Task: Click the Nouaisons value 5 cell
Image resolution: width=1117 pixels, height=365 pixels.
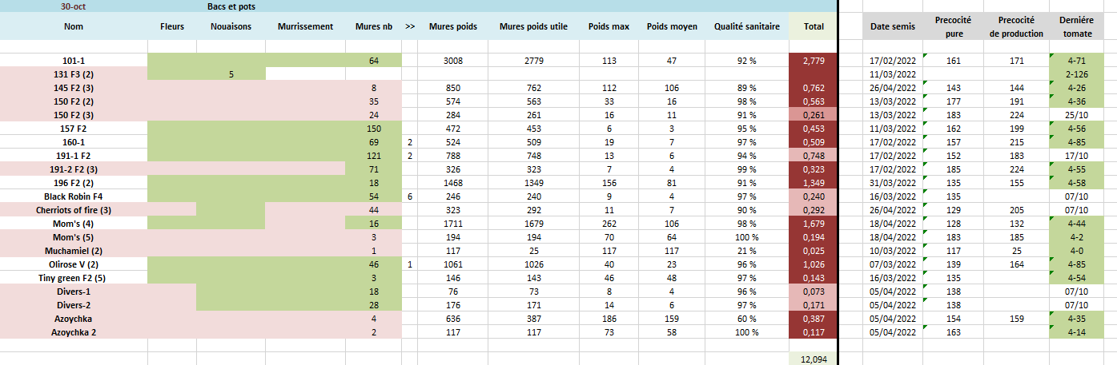Action: (231, 73)
